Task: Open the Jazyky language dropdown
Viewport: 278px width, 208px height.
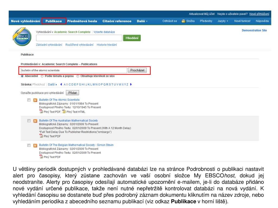Action: pyautogui.click(x=223, y=21)
